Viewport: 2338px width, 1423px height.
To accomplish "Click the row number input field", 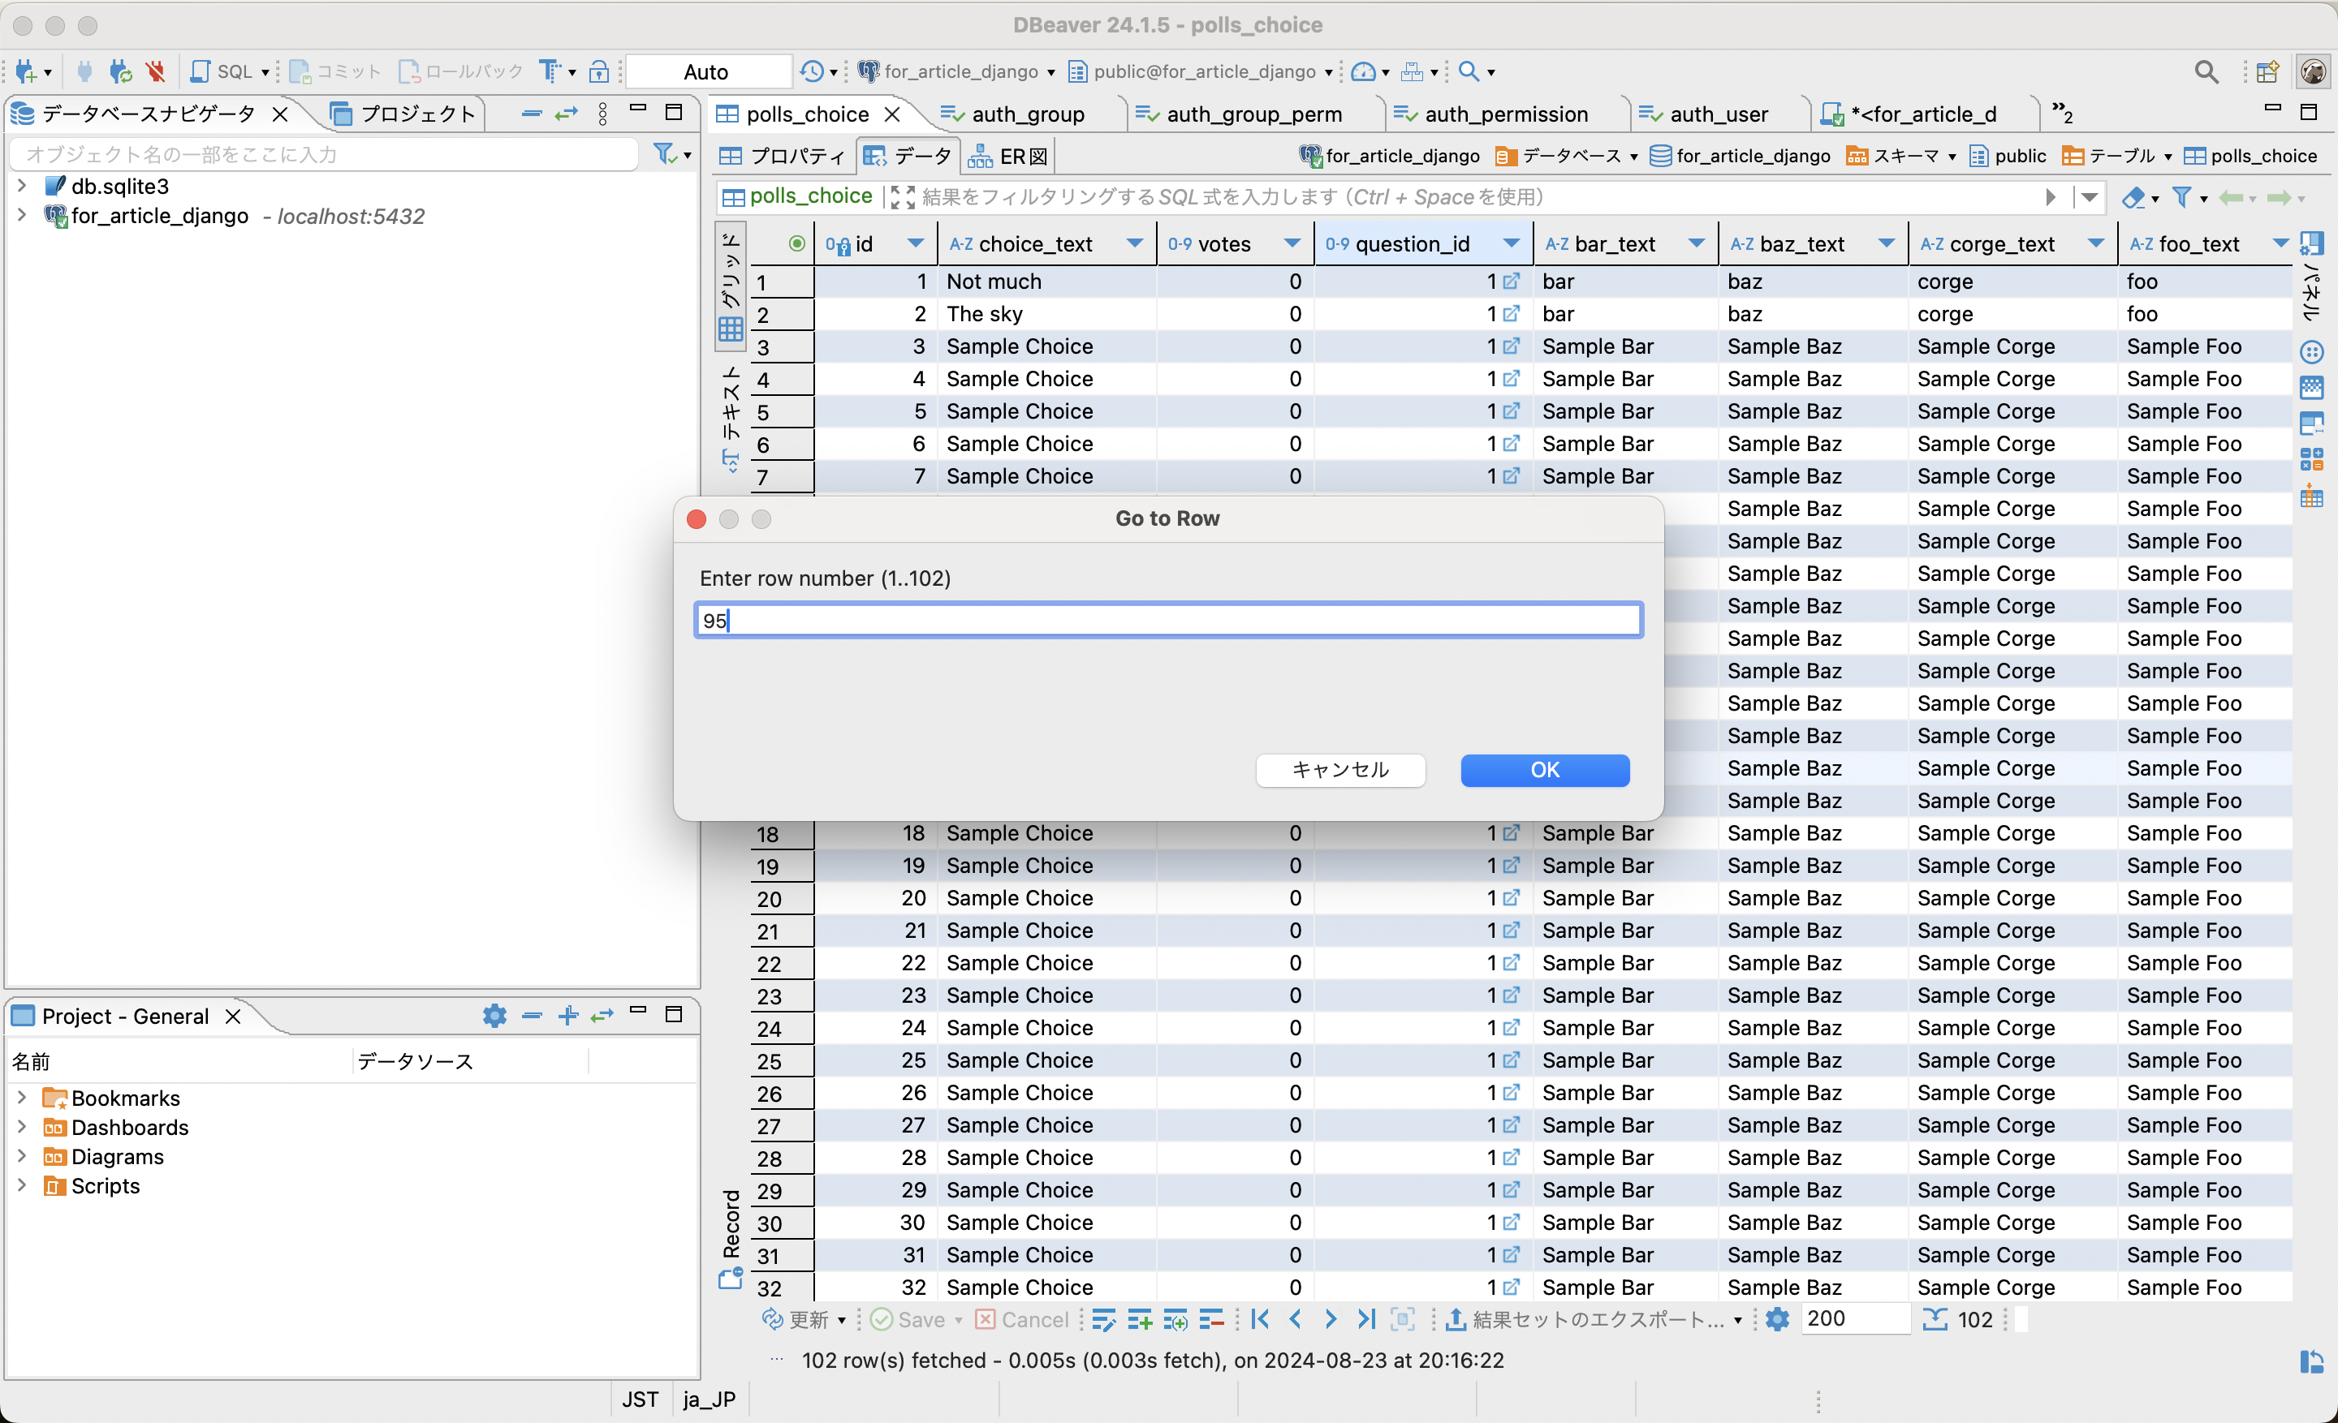I will 1167,620.
